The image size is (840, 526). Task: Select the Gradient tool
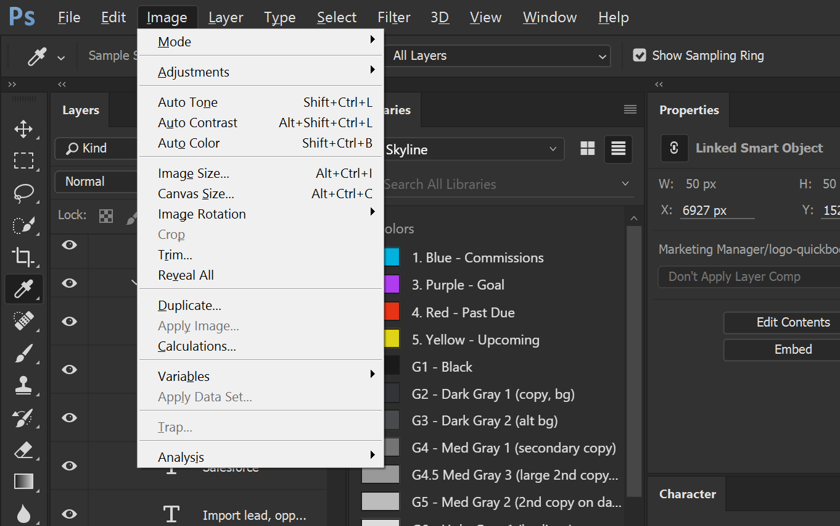click(x=23, y=481)
